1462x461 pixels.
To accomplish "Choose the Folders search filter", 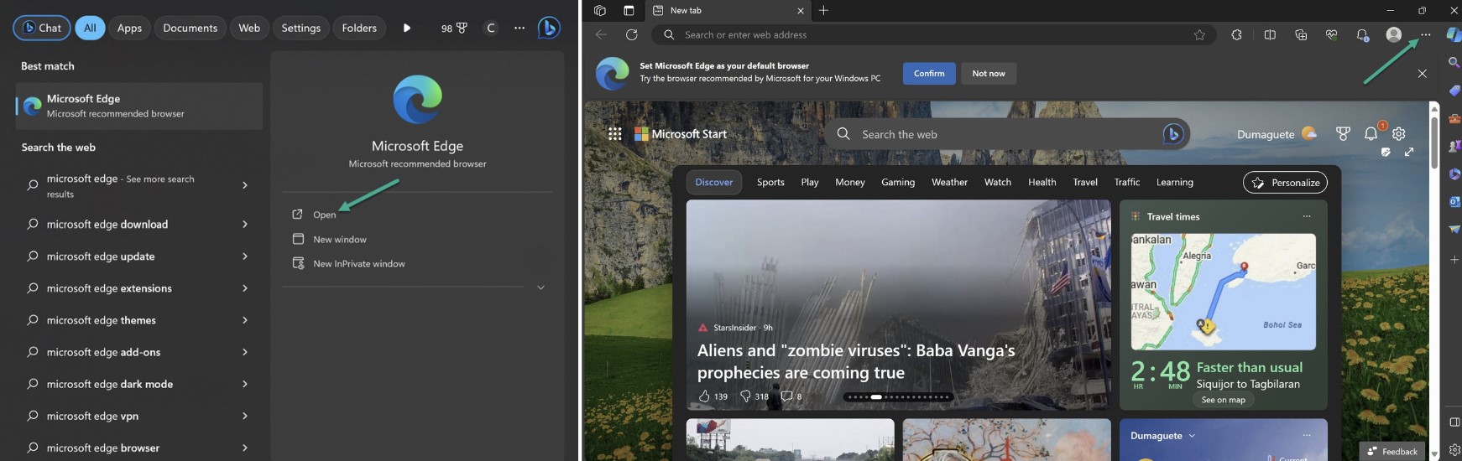I will point(359,28).
